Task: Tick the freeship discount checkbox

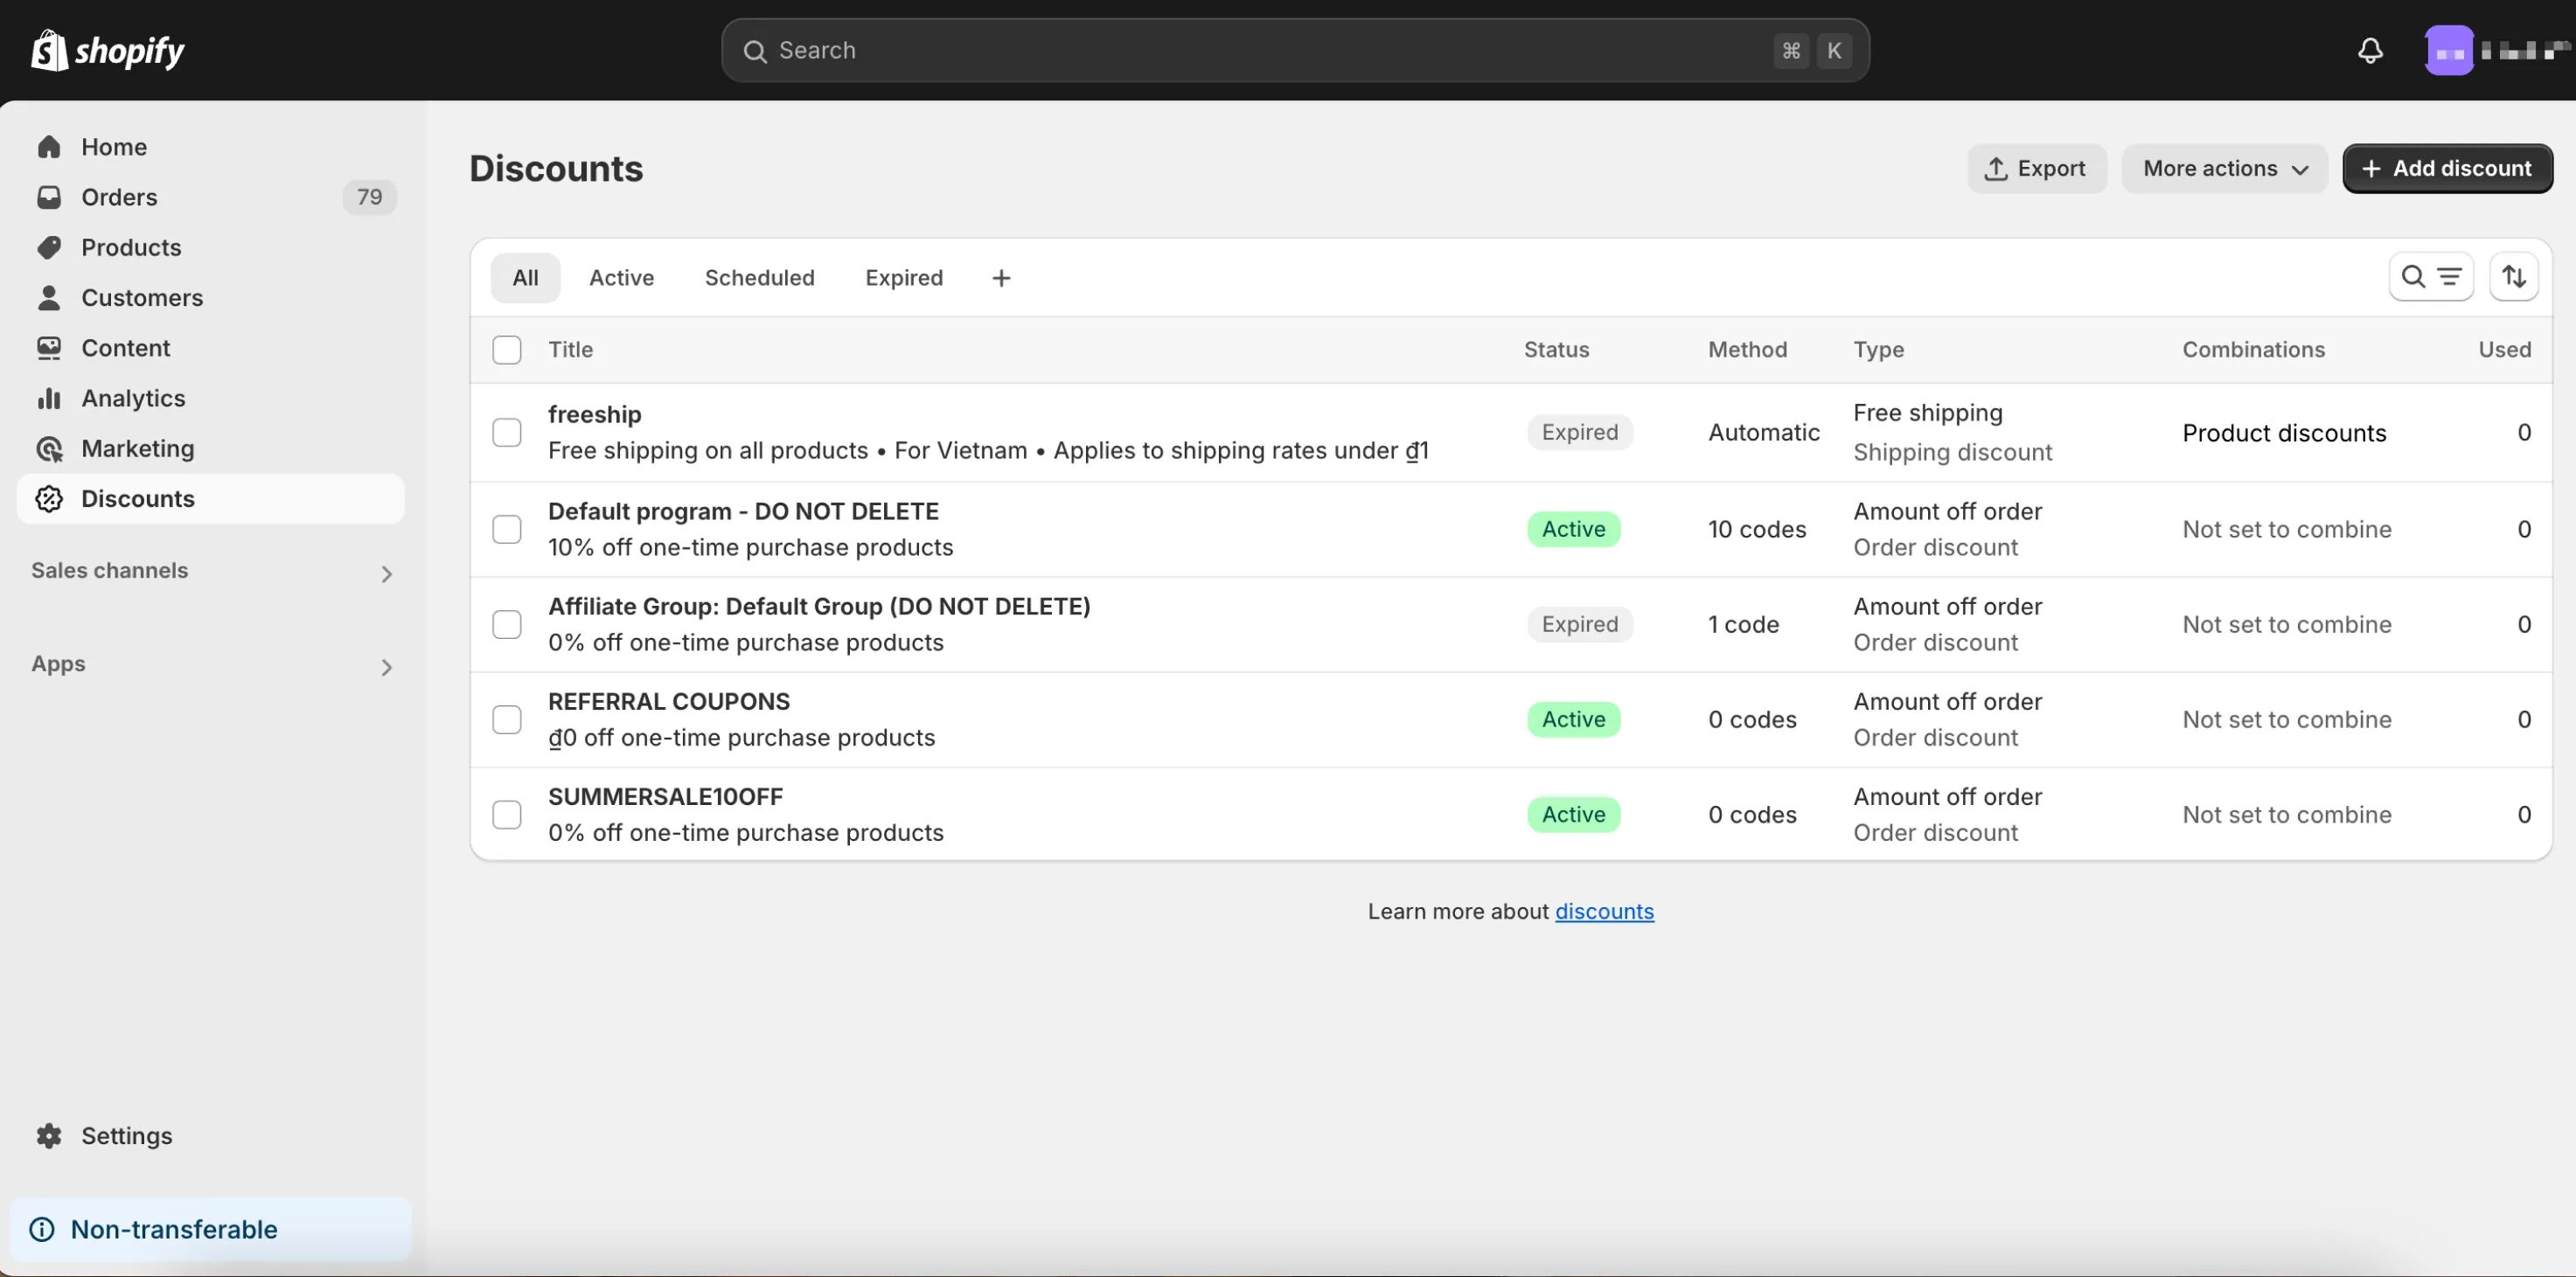Action: click(507, 433)
